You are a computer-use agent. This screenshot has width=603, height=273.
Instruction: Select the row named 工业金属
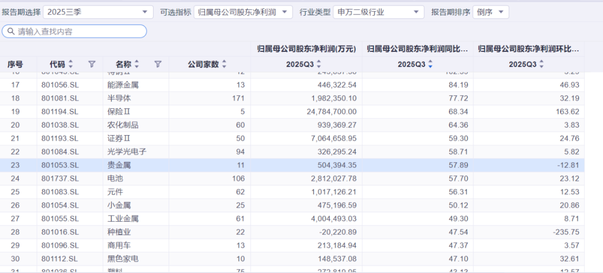point(292,219)
